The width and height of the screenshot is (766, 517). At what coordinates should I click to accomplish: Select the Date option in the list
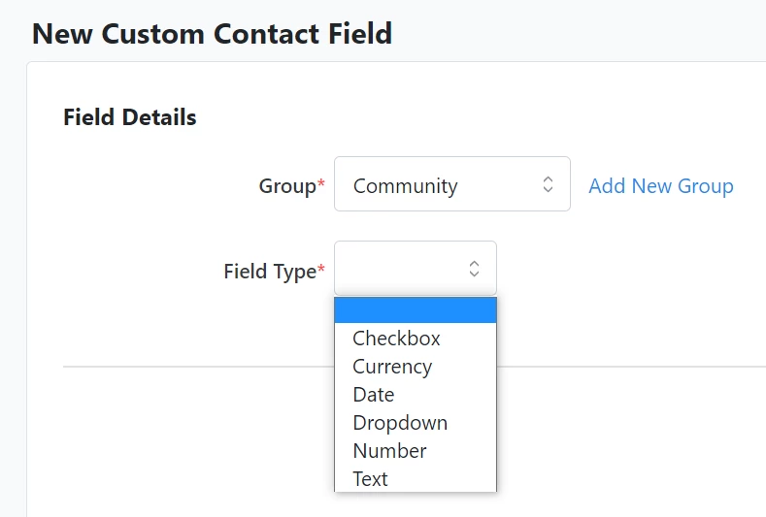[374, 395]
